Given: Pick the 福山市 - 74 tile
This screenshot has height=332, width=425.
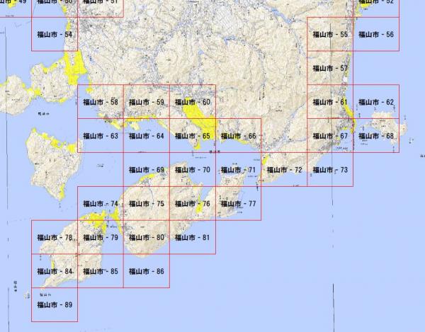Looking at the screenshot, I should pos(101,204).
